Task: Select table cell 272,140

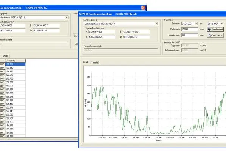Action: point(15,111)
